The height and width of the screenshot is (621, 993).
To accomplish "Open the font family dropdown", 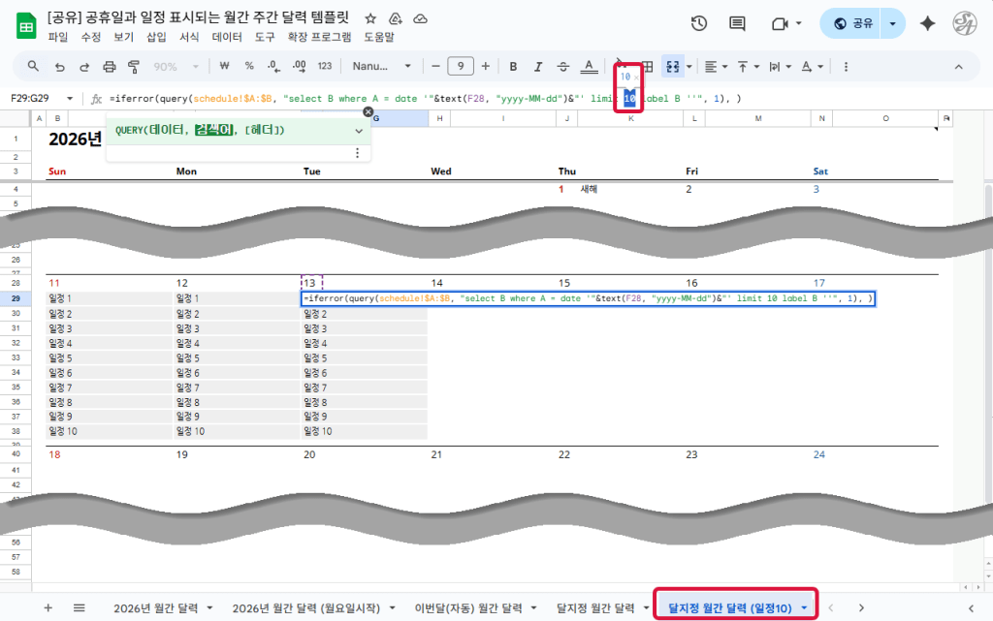I will click(382, 67).
